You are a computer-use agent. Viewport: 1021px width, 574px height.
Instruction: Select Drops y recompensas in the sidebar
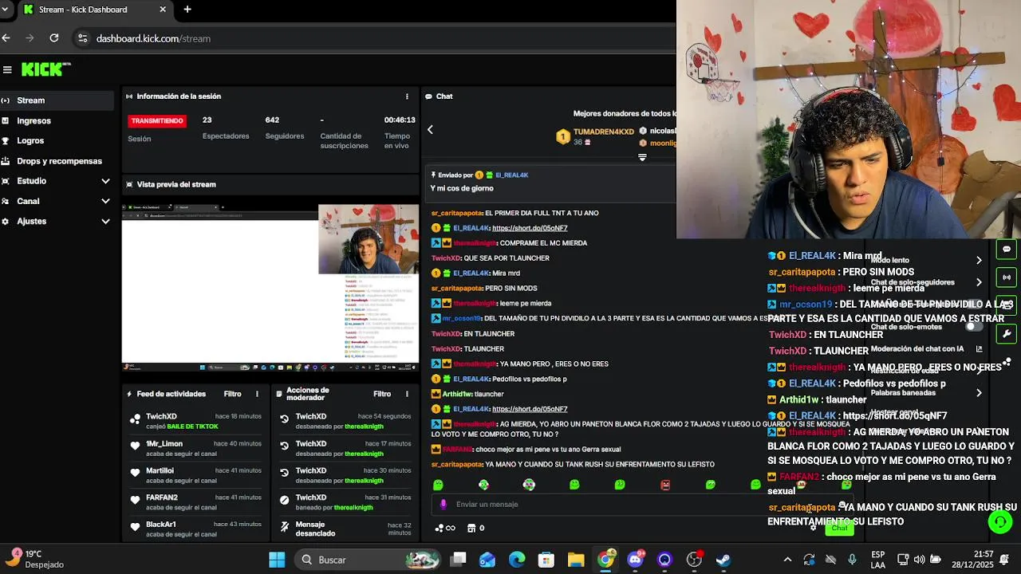tap(57, 161)
